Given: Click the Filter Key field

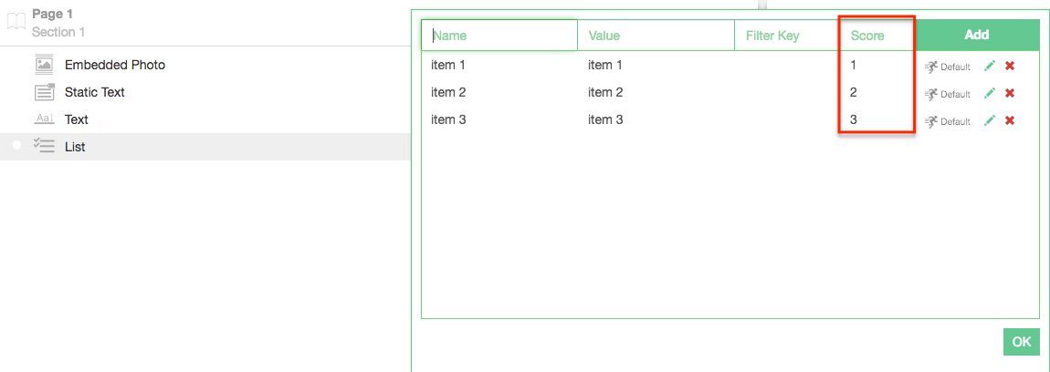Looking at the screenshot, I should [x=787, y=36].
